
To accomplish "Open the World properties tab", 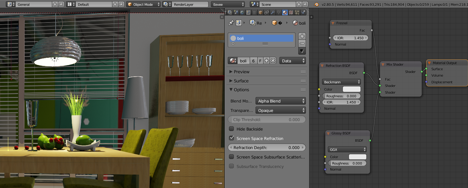I will (x=242, y=12).
